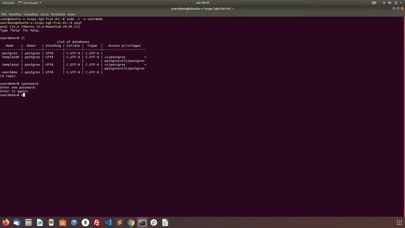Click the "postgres" name in first table row
The image size is (405, 228).
(9, 53)
